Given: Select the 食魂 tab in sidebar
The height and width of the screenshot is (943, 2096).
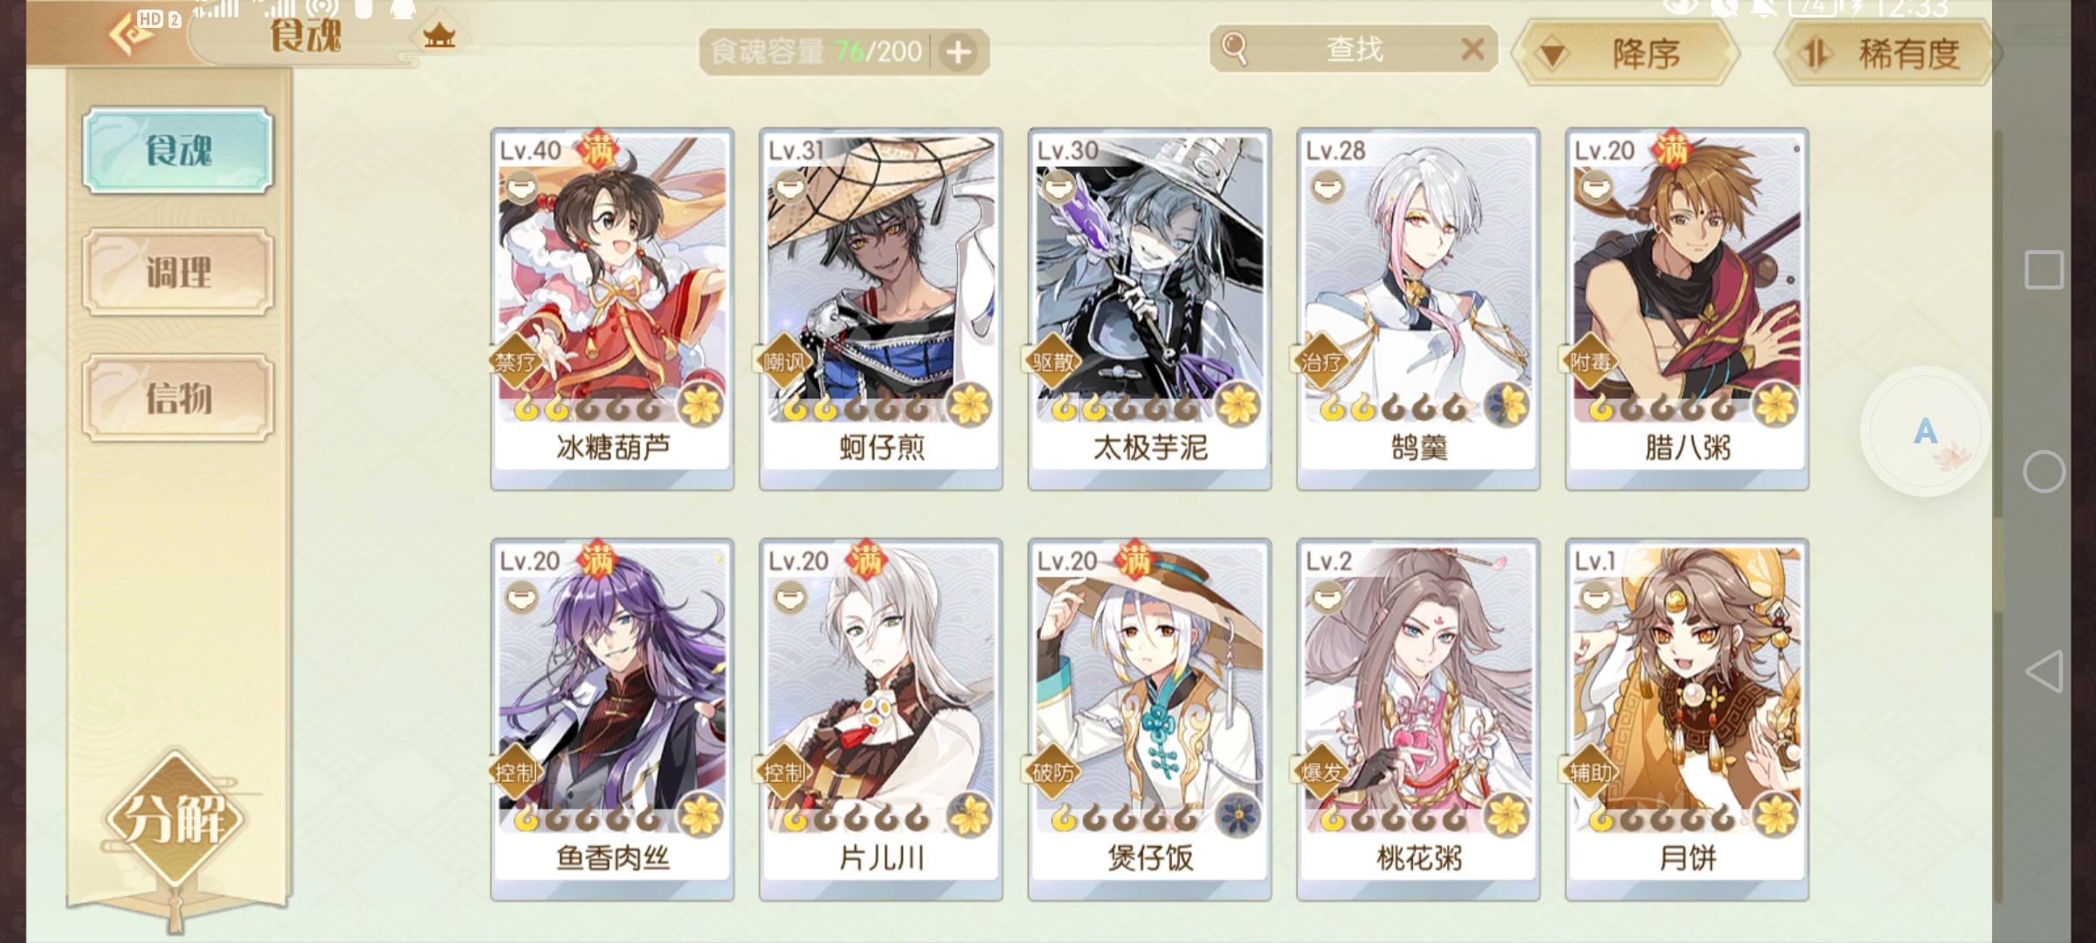Looking at the screenshot, I should tap(178, 150).
